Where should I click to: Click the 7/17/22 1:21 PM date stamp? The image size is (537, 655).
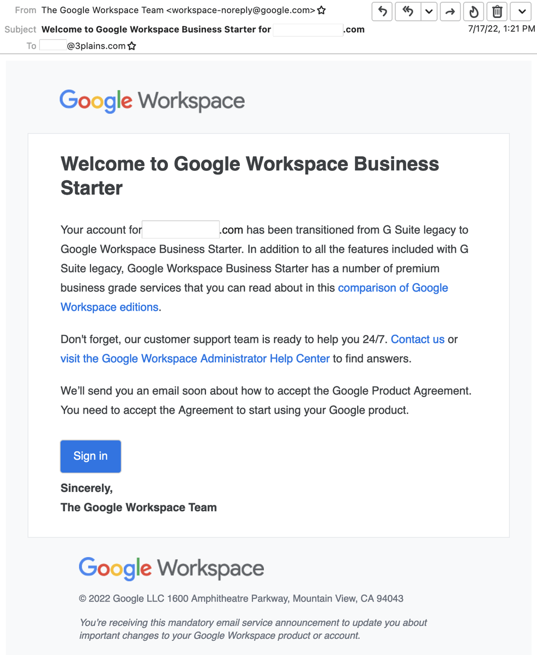pos(502,29)
